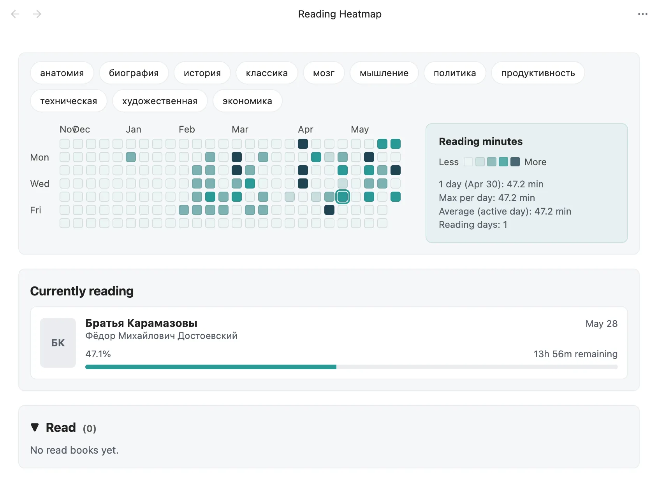Click the 'May 28' date label
The width and height of the screenshot is (658, 489).
click(602, 324)
